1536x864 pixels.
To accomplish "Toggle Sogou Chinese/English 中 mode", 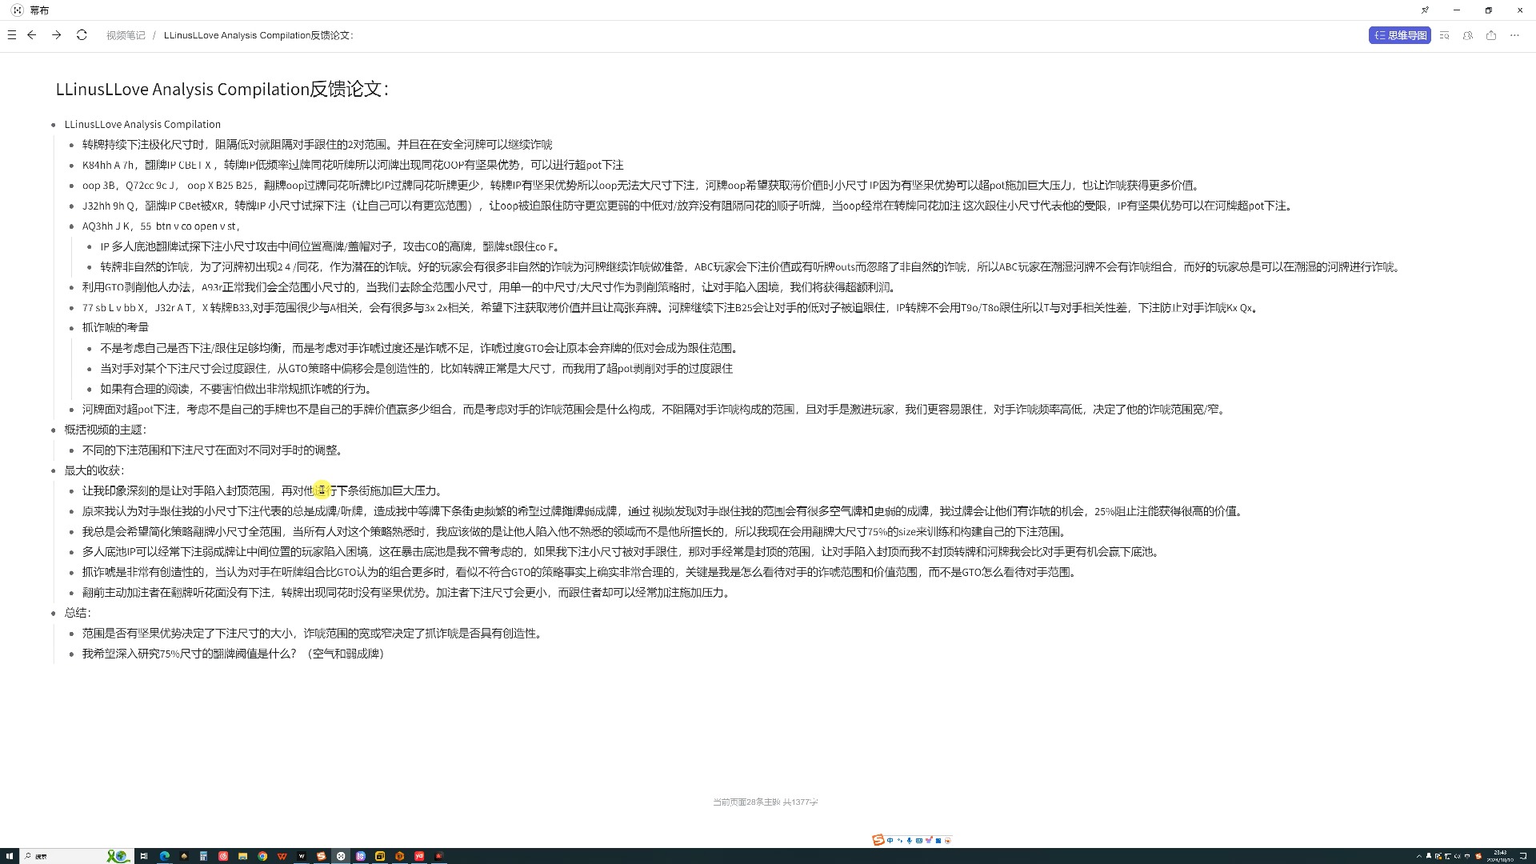I will pos(890,841).
